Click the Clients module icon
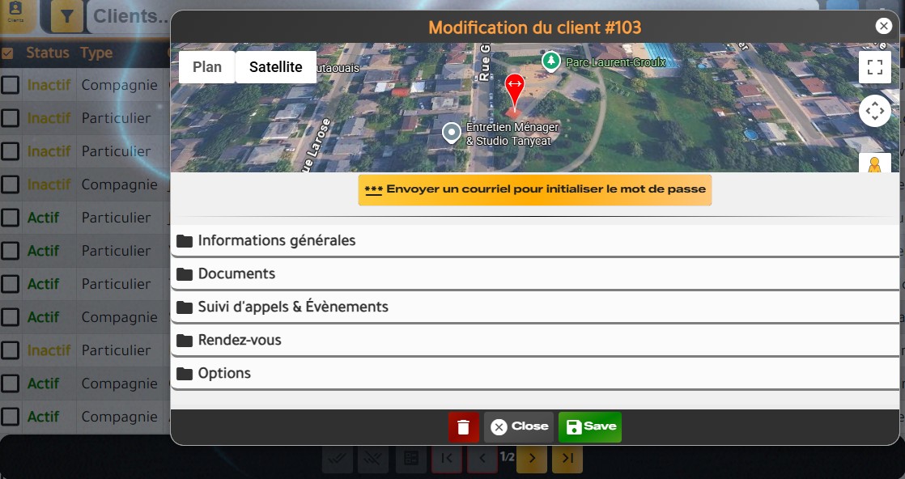This screenshot has width=905, height=479. click(16, 15)
